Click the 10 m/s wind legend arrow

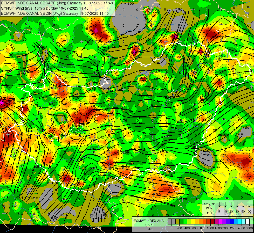(x=225, y=205)
